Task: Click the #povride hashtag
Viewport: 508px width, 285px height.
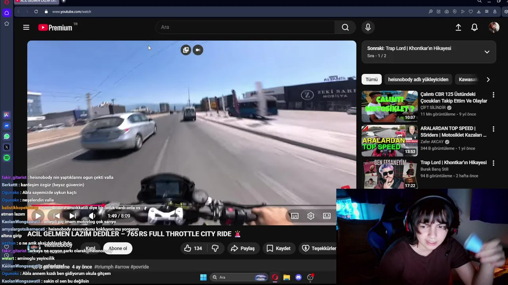Action: click(x=140, y=267)
